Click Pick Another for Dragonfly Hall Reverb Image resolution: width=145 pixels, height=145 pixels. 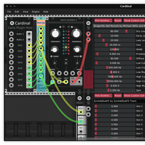(103, 21)
